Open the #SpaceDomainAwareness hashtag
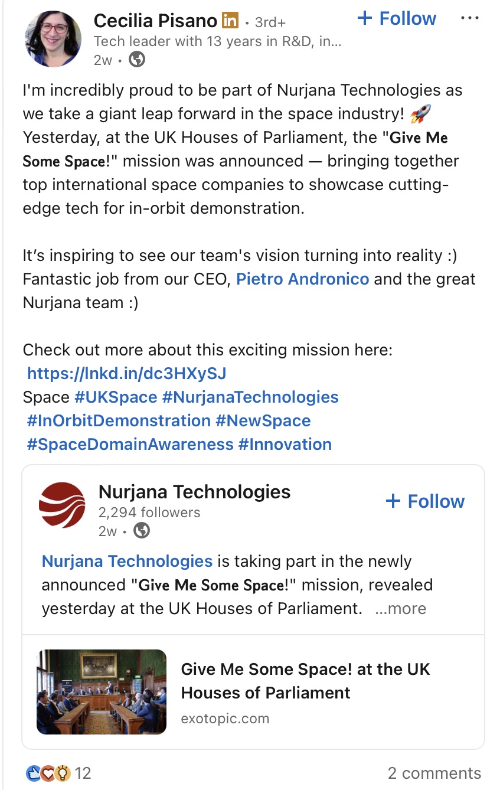This screenshot has width=500, height=790. pos(130,444)
